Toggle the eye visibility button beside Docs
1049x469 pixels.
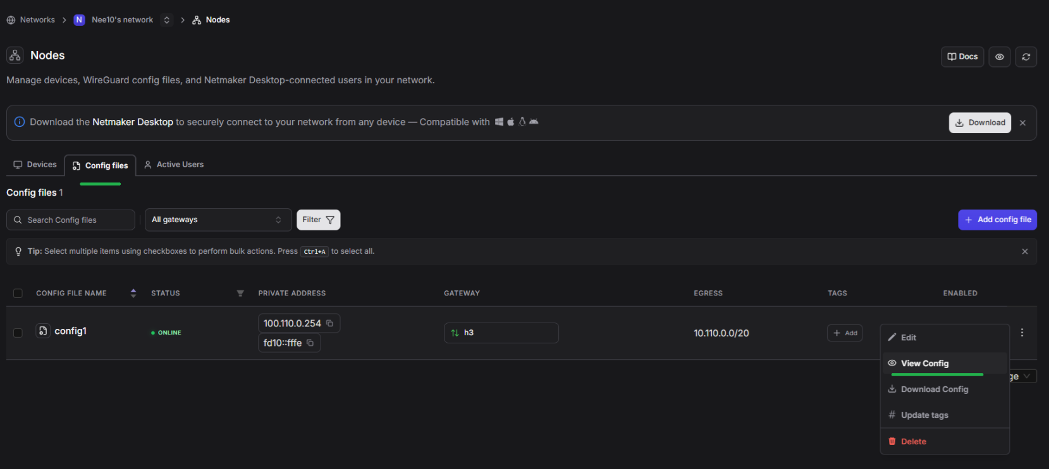[1000, 57]
